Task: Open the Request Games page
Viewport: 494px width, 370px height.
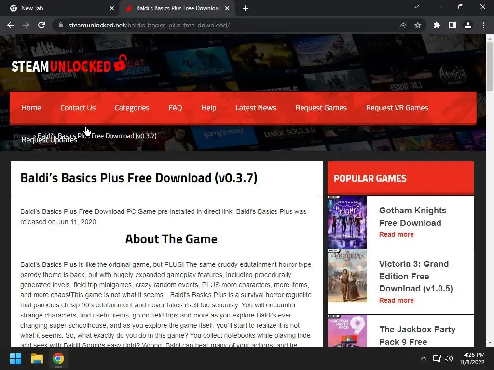Action: 321,108
